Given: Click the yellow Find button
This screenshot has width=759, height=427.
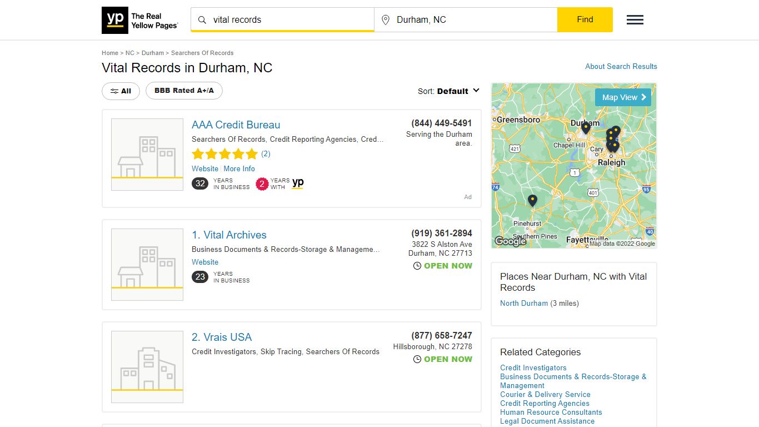Looking at the screenshot, I should pyautogui.click(x=585, y=20).
